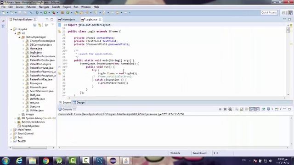Toggle Show Console When Standard Out Changes
This screenshot has height=165, width=294.
tap(252, 109)
